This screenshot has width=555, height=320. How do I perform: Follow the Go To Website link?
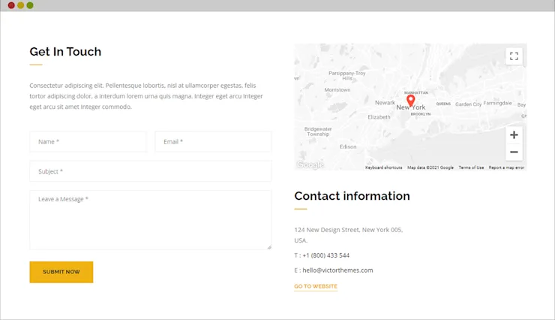click(316, 286)
